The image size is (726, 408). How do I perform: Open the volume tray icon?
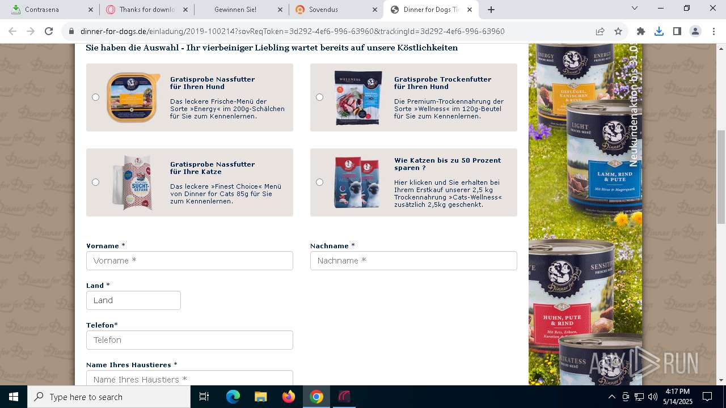click(x=653, y=397)
